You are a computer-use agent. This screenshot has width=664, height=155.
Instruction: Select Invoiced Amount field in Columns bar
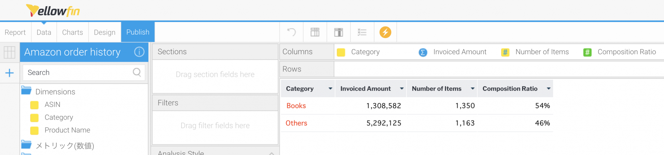(x=460, y=52)
